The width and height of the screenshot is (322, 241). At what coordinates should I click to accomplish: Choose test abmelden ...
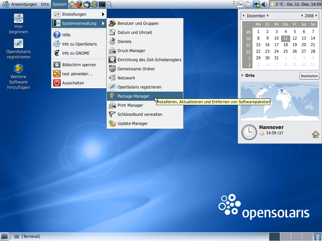(79, 74)
